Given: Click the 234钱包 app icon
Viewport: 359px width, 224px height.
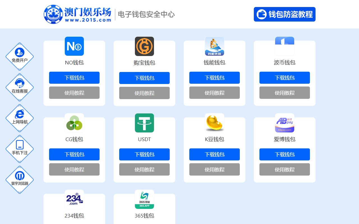Looking at the screenshot, I should point(74,199).
